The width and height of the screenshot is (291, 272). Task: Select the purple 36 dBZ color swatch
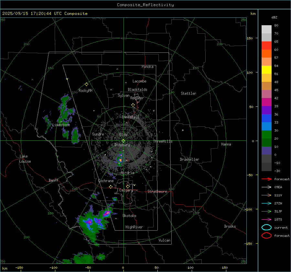pos(266,110)
